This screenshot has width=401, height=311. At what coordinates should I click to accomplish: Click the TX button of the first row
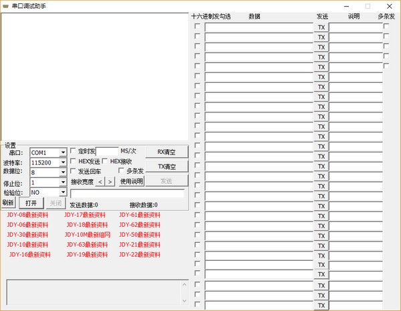[321, 27]
